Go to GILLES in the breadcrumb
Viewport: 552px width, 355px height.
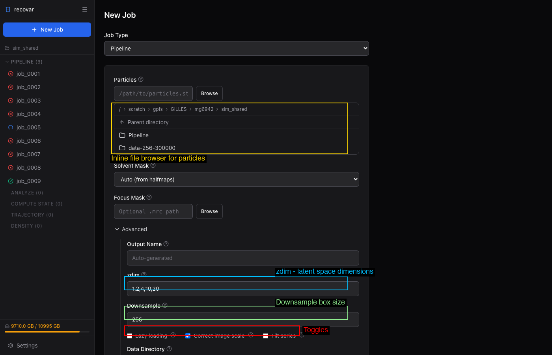coord(179,109)
